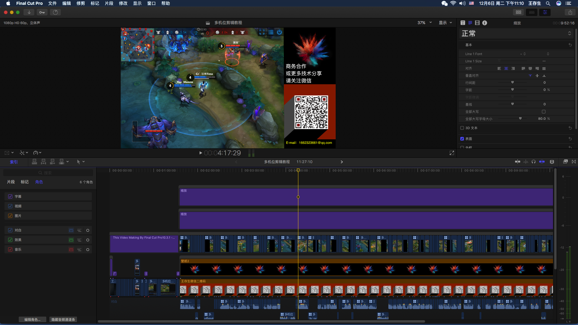The height and width of the screenshot is (325, 578).
Task: Open the overwrite edit options chevron
Action: [68, 162]
